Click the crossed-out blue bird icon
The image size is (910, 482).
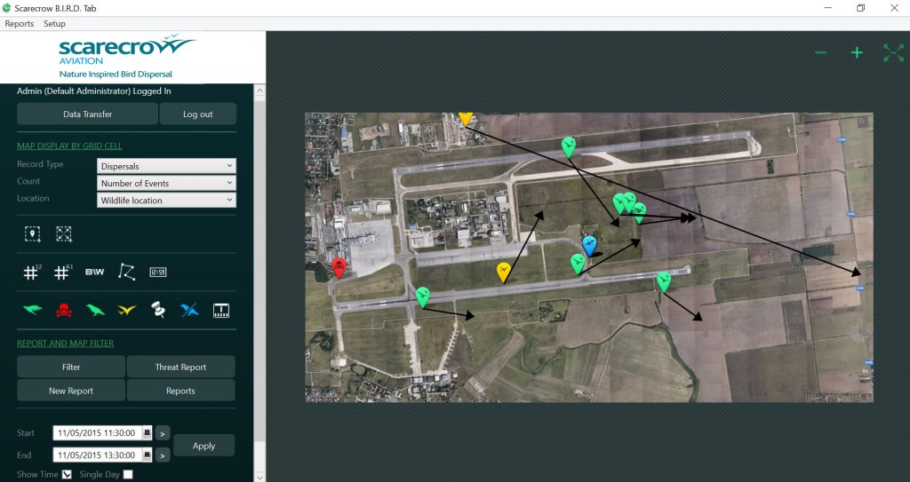click(189, 310)
